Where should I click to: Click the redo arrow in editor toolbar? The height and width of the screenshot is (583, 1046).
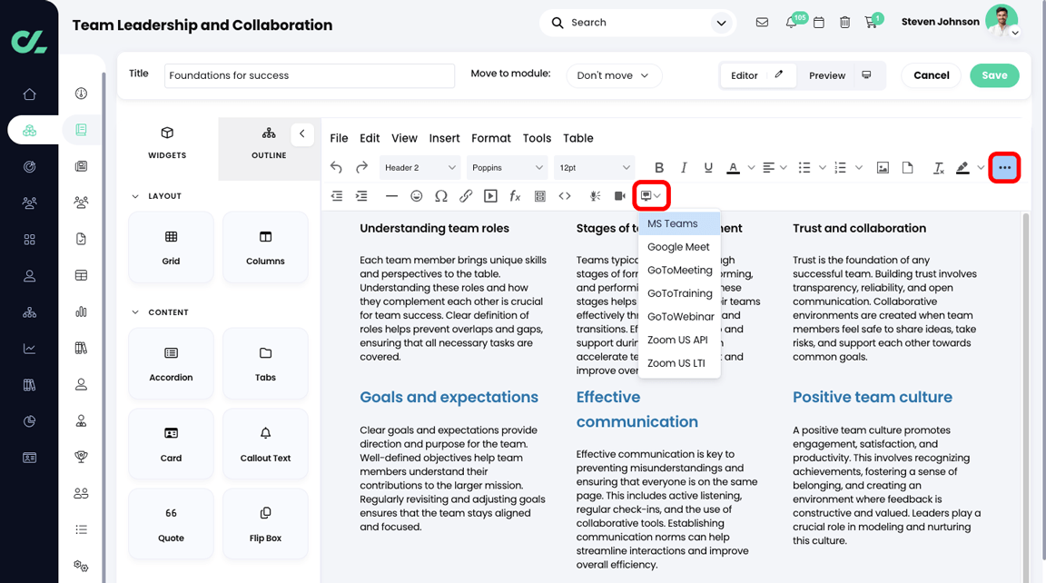(361, 167)
